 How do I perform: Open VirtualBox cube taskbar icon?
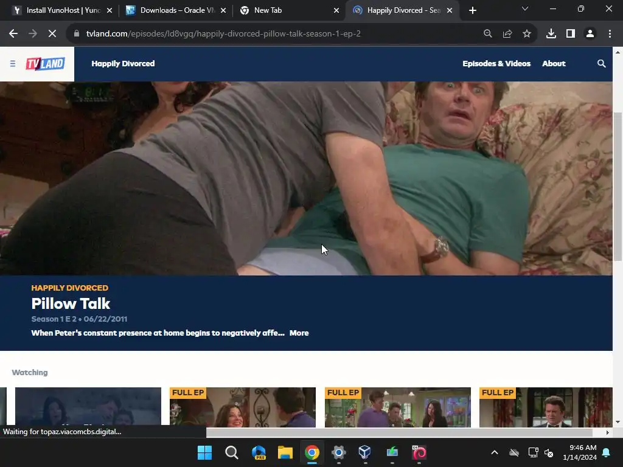click(365, 452)
